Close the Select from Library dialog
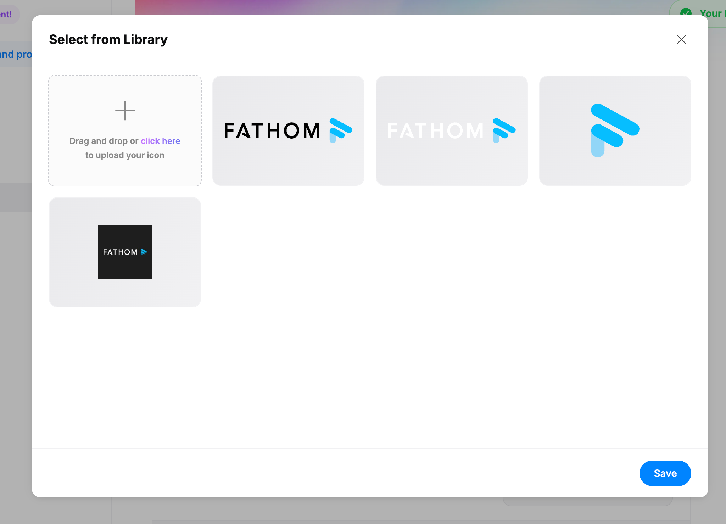 point(681,39)
